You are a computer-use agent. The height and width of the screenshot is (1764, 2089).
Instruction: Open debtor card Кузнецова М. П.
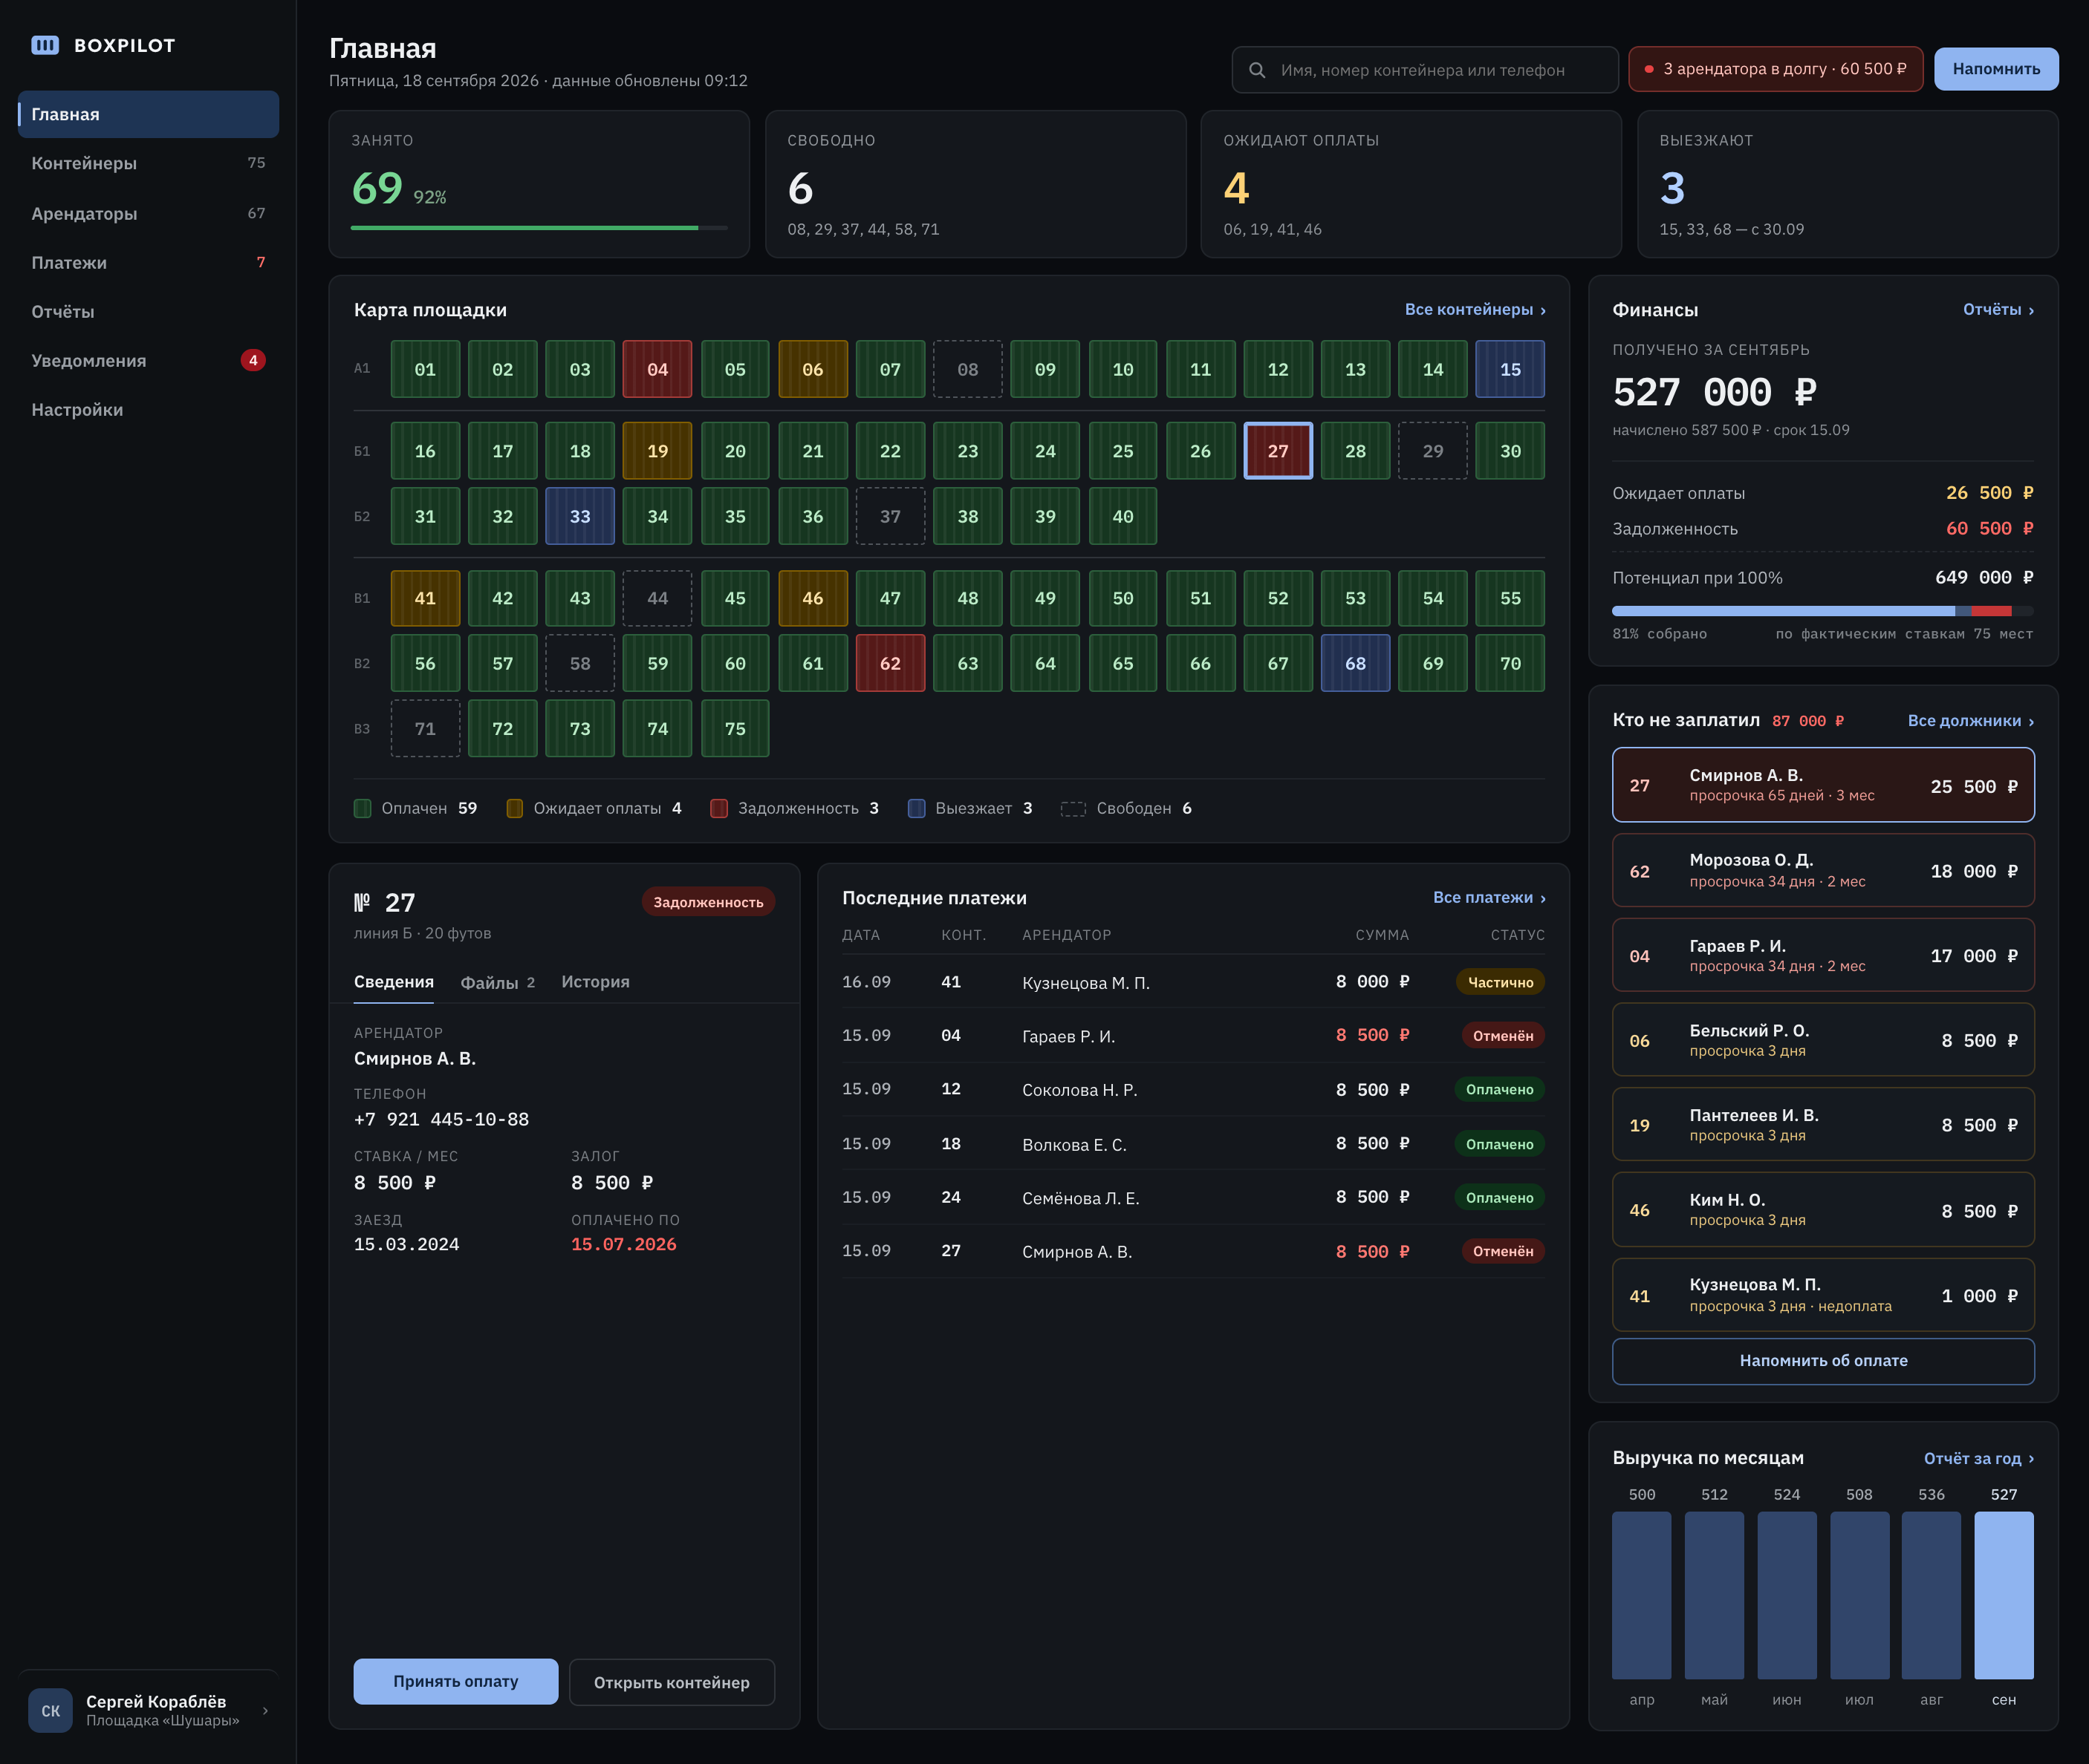(1823, 1295)
